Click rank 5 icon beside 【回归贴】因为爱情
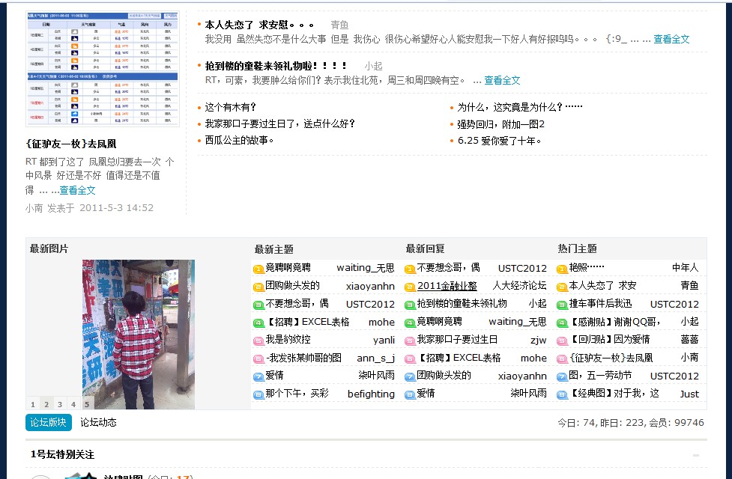732x479 pixels. (562, 341)
